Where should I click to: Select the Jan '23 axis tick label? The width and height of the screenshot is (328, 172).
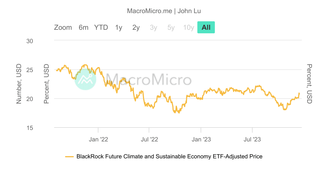(201, 140)
